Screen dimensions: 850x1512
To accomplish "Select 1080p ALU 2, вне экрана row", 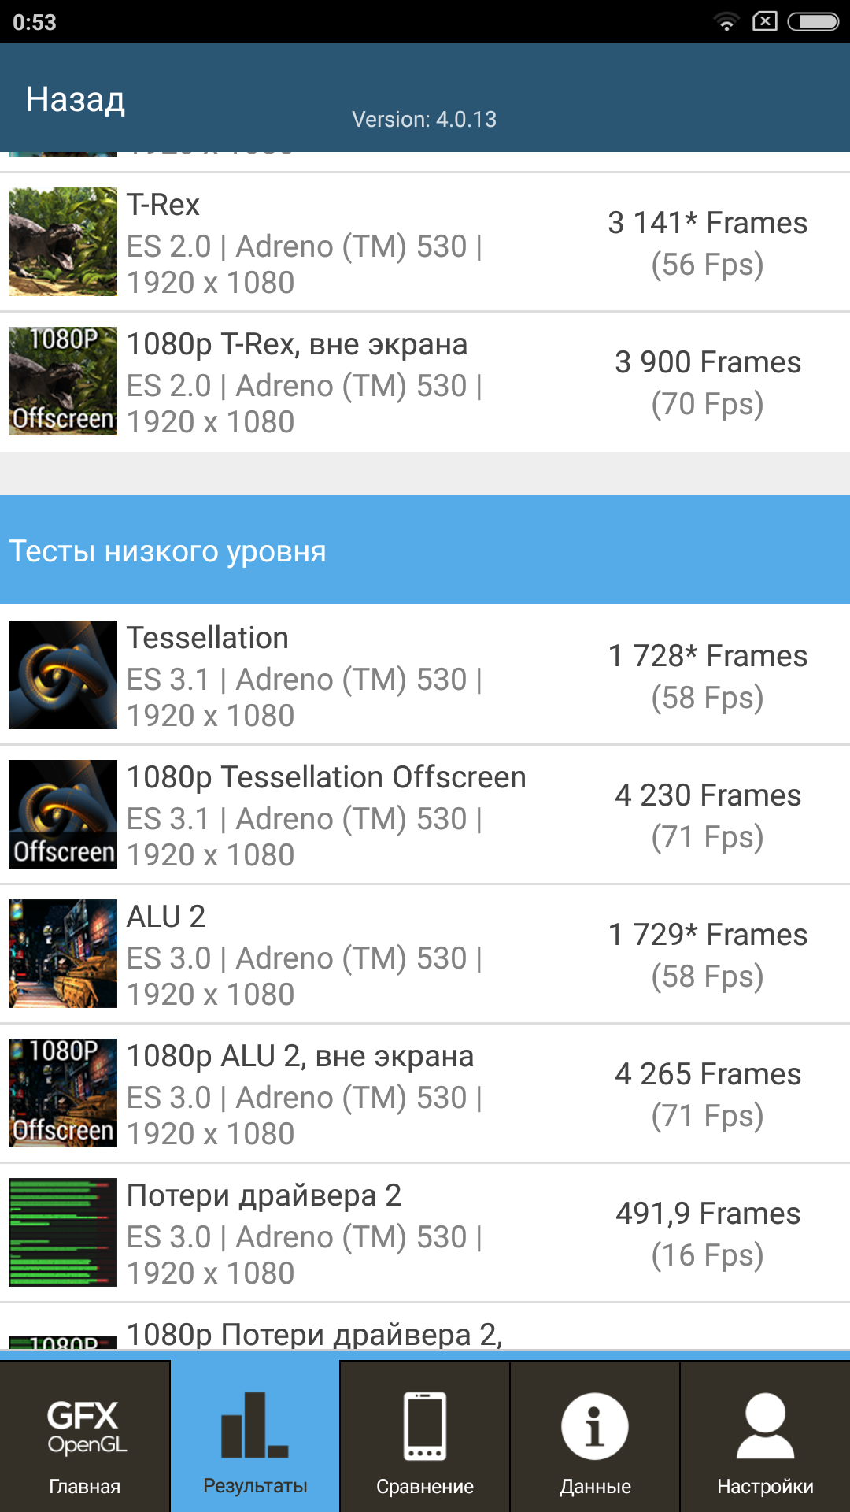I will (425, 1094).
